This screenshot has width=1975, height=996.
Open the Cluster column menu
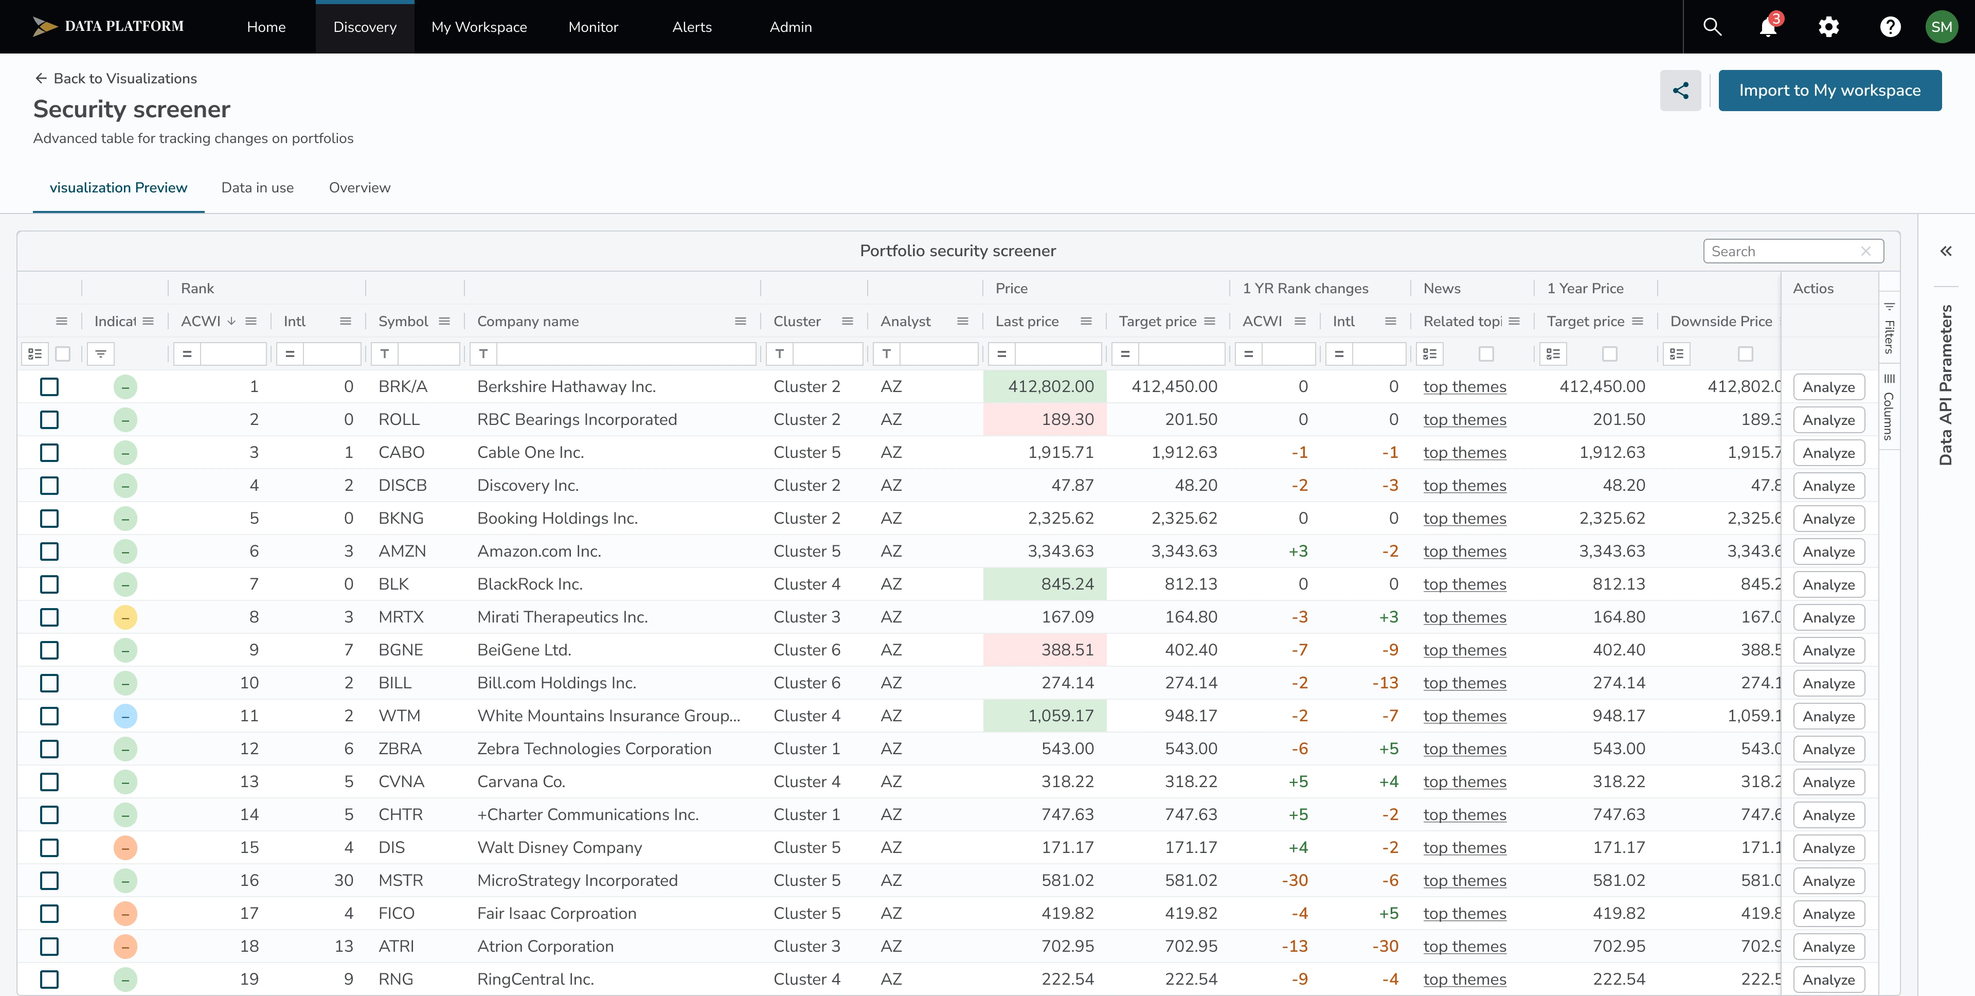point(847,321)
